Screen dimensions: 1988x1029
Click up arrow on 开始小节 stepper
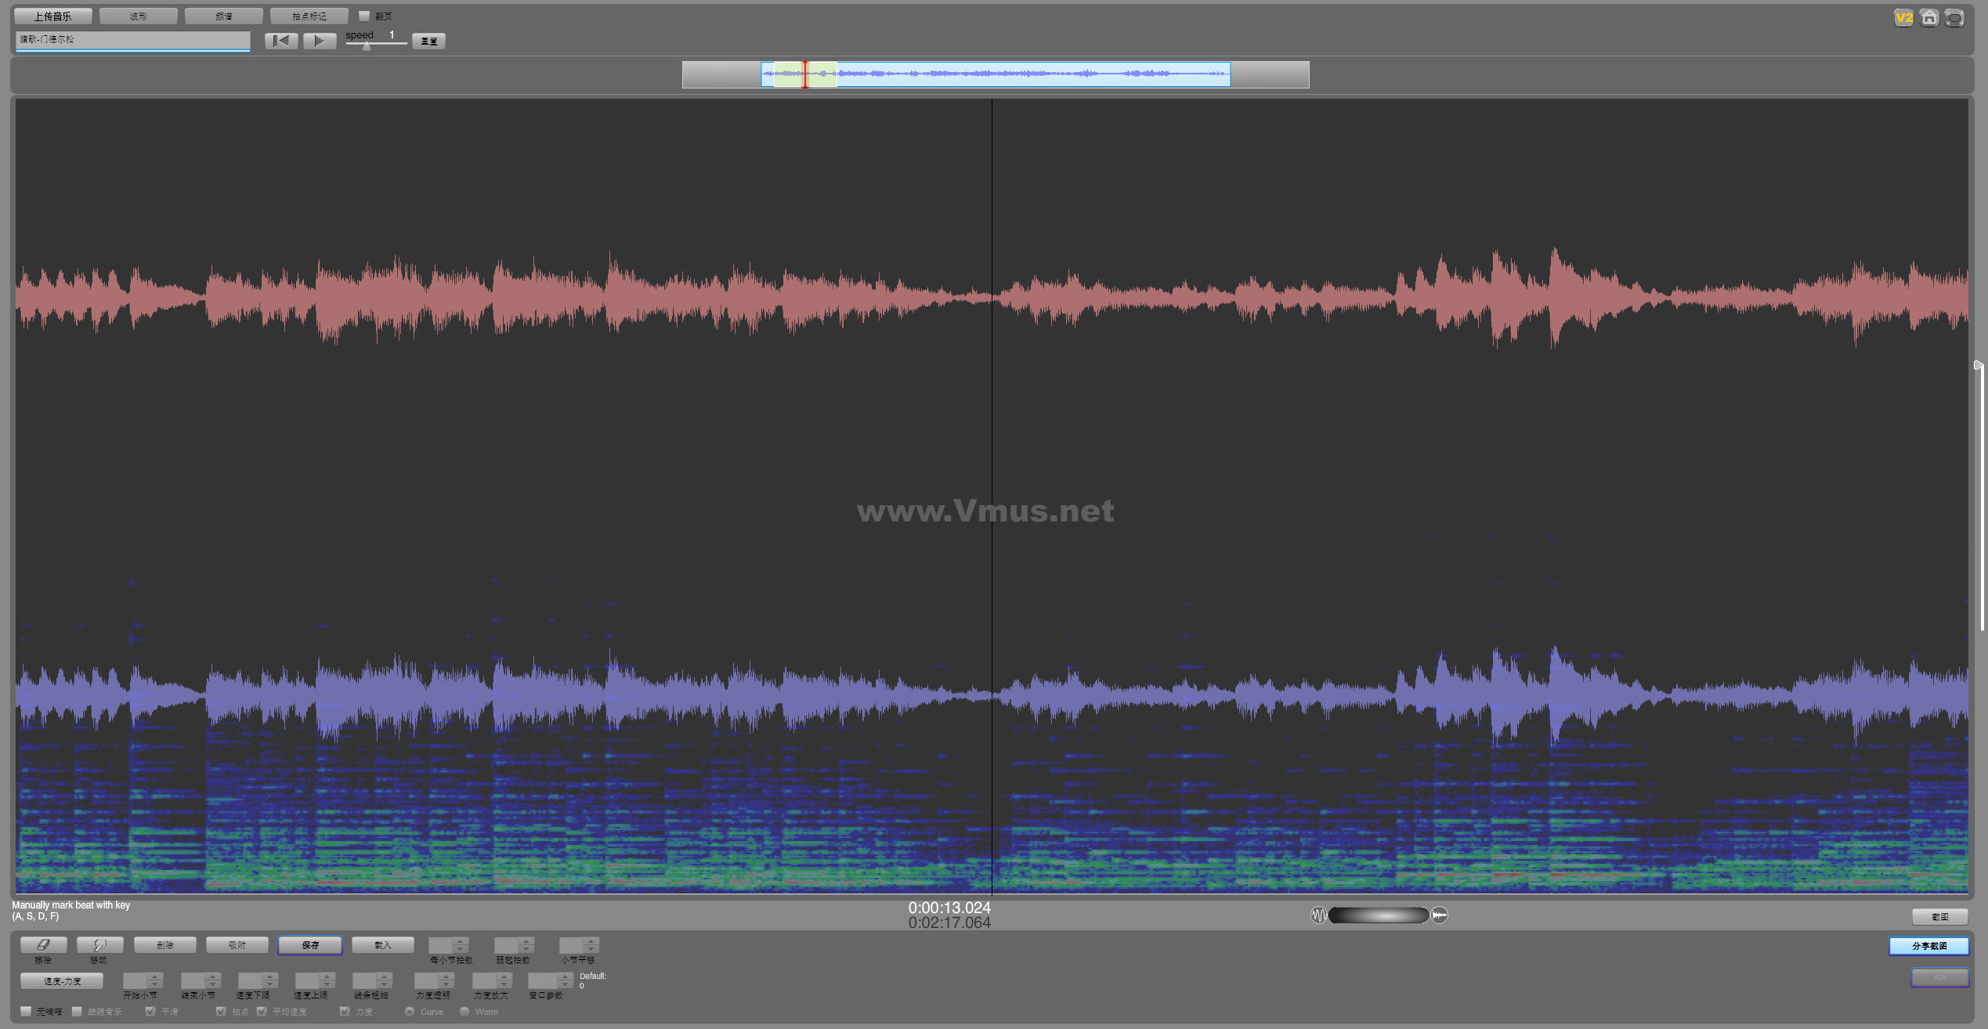pyautogui.click(x=155, y=977)
